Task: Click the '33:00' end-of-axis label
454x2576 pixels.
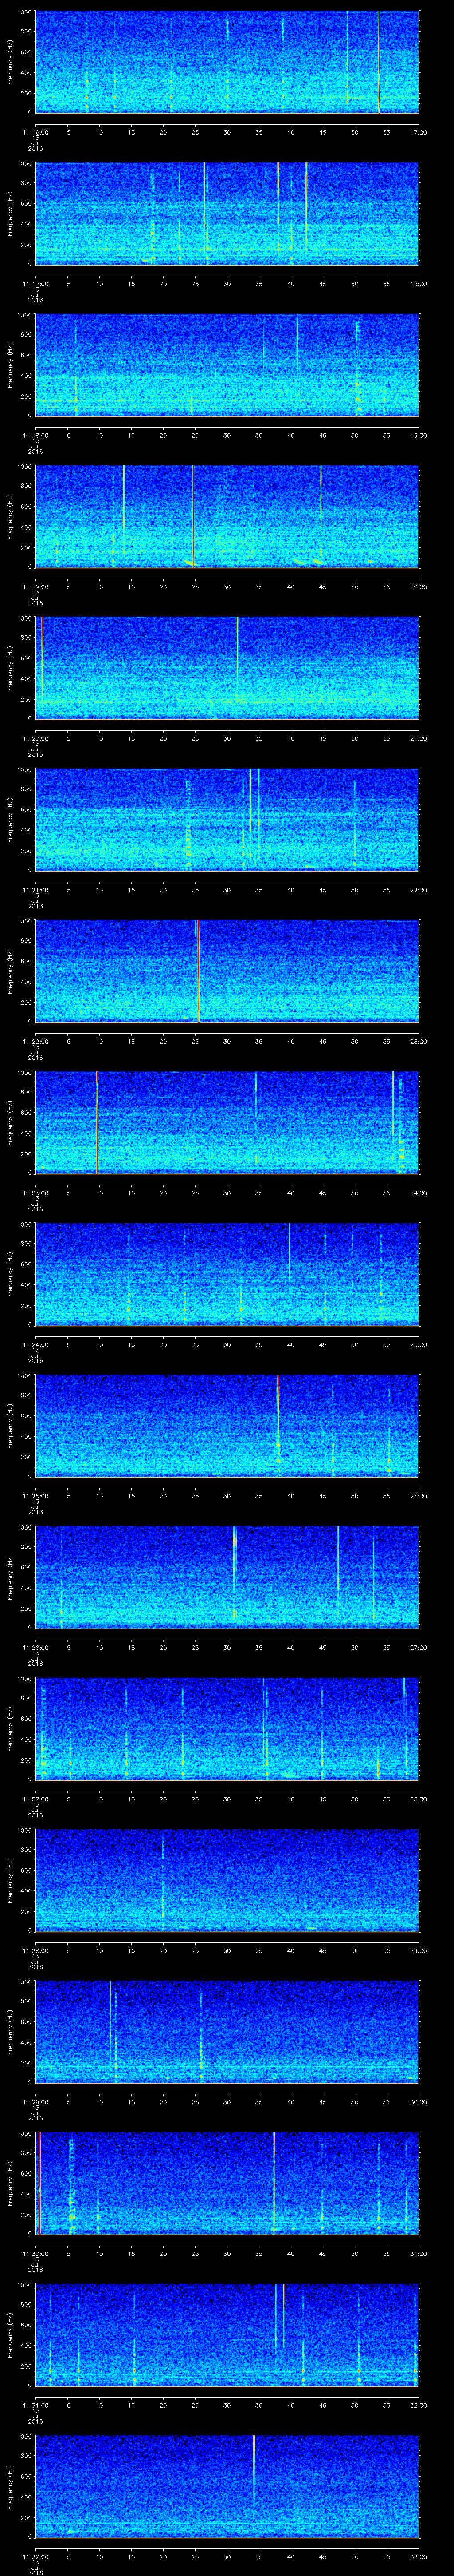Action: point(419,2556)
